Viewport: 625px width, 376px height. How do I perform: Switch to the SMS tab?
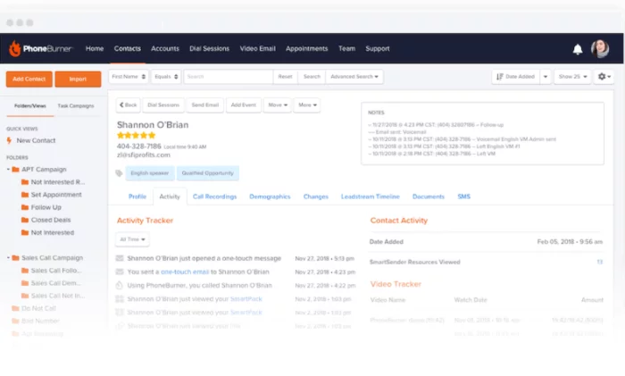(463, 196)
